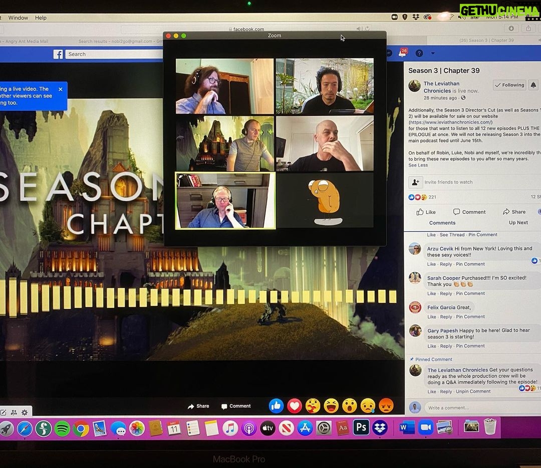Viewport: 541px width, 468px height.
Task: Open the Facebook account dropdown arrow
Action: (433, 53)
